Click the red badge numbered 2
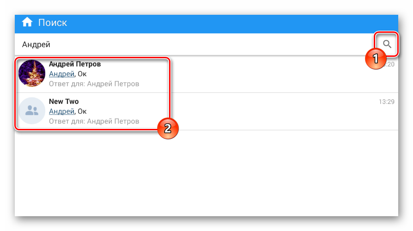 point(168,128)
